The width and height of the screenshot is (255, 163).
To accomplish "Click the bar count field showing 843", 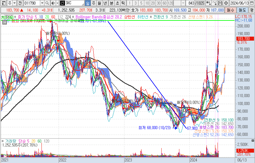I will [x=190, y=3].
